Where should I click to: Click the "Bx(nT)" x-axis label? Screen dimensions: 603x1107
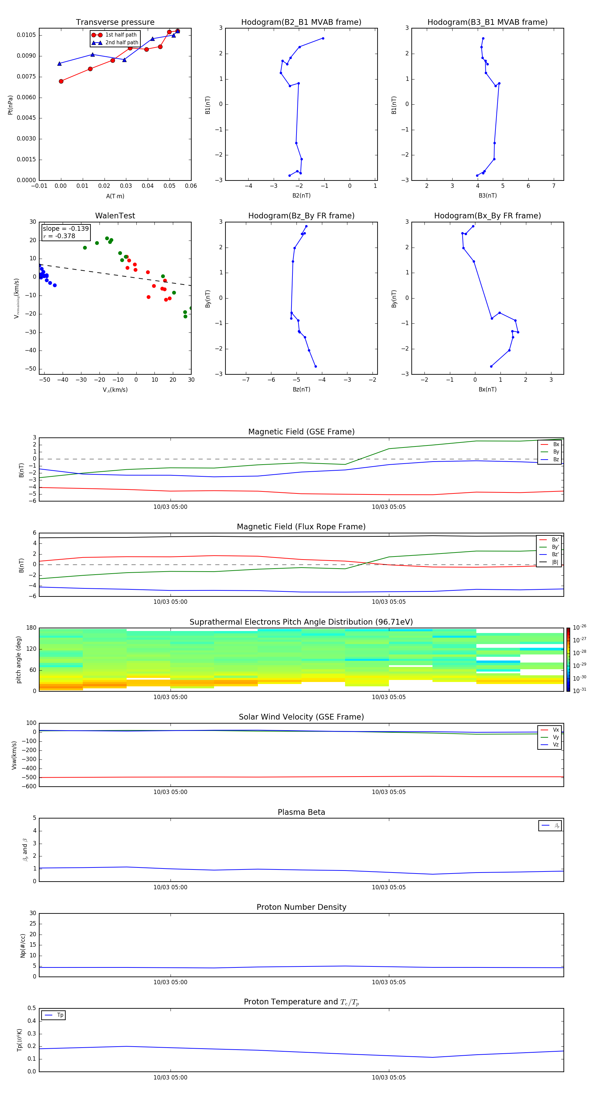(487, 390)
